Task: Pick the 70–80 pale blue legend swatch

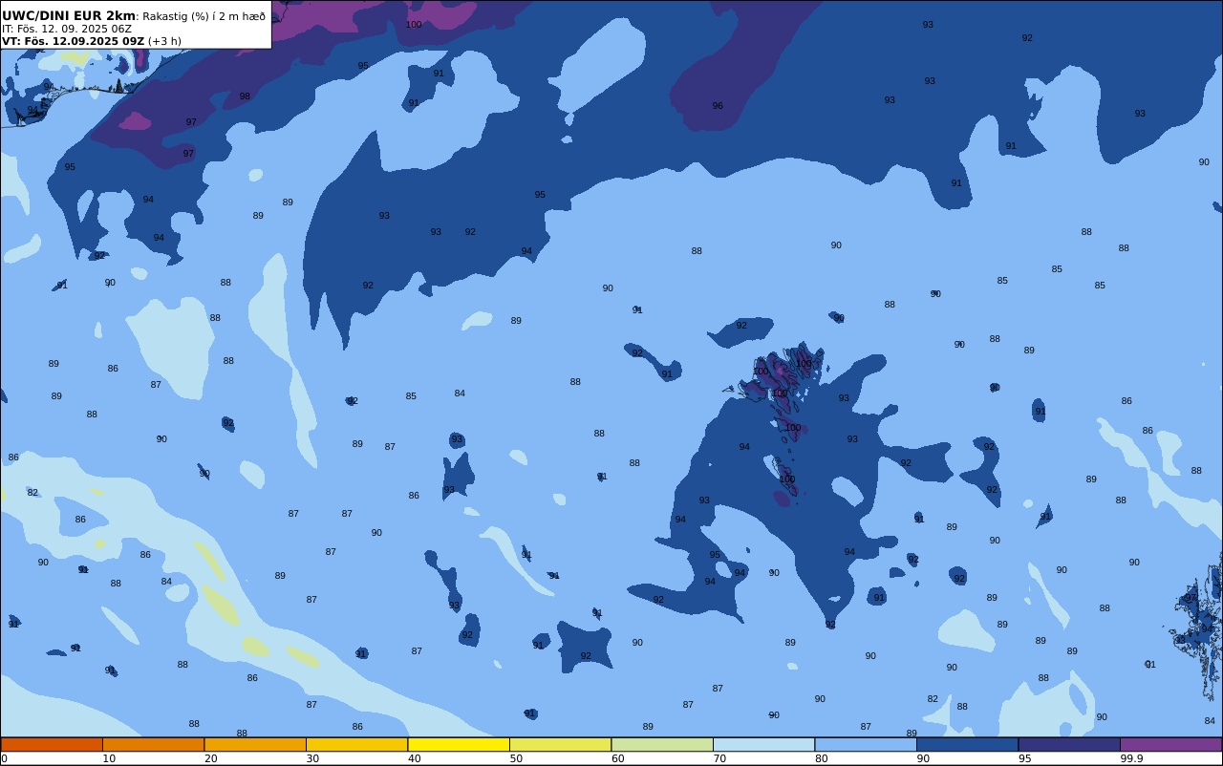Action: point(763,744)
